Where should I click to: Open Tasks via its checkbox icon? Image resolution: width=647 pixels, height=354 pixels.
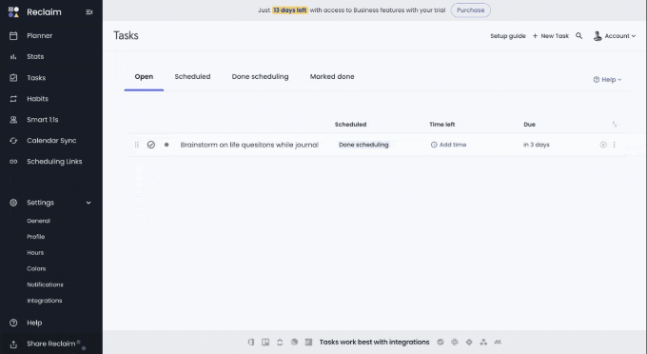(13, 78)
